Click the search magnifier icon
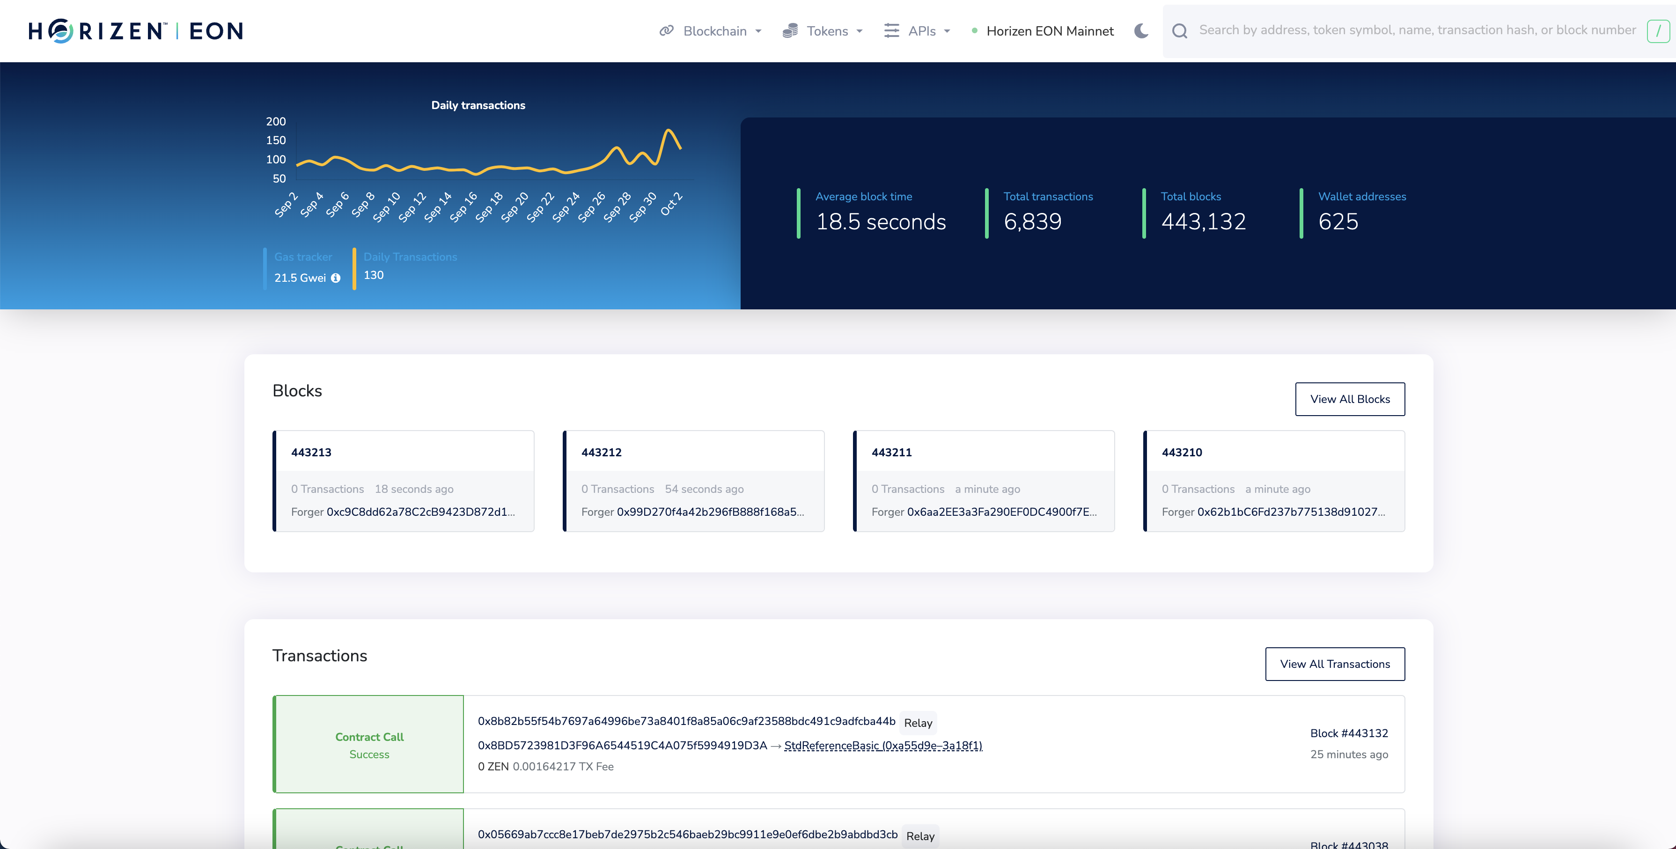This screenshot has height=849, width=1676. pyautogui.click(x=1180, y=30)
